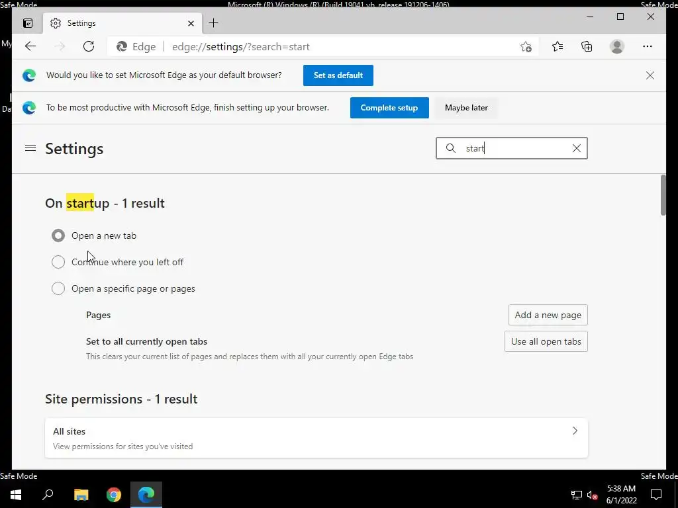This screenshot has width=678, height=508.
Task: Select Open a new tab option
Action: click(58, 235)
